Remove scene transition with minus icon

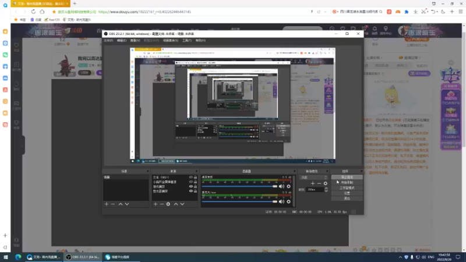(319, 183)
